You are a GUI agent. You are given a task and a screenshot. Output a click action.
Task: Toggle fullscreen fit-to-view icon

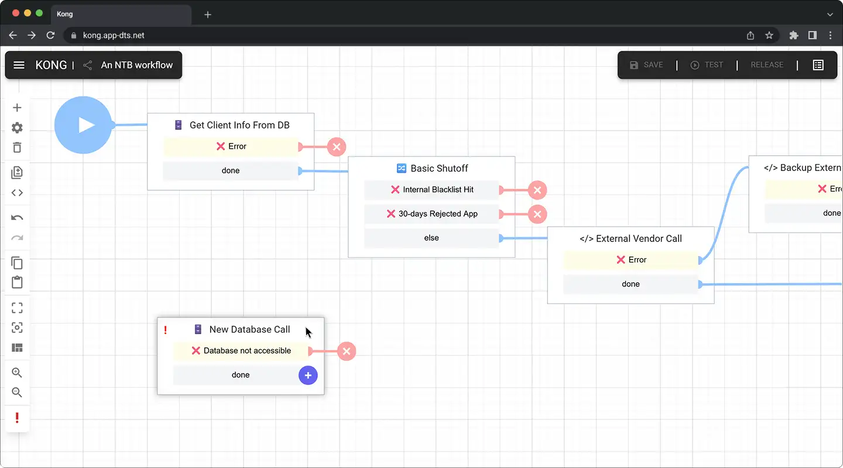17,308
